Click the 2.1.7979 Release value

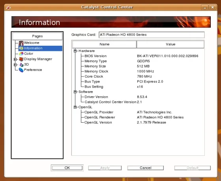tap(152, 122)
